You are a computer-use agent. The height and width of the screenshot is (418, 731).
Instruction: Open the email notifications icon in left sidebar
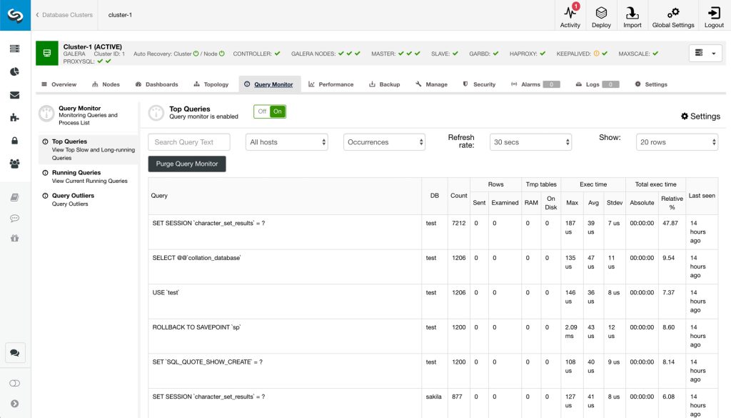click(15, 94)
